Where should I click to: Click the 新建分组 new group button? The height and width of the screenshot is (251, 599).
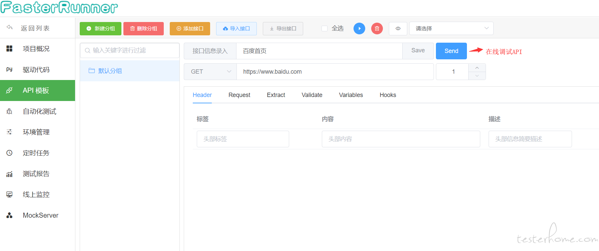(100, 28)
